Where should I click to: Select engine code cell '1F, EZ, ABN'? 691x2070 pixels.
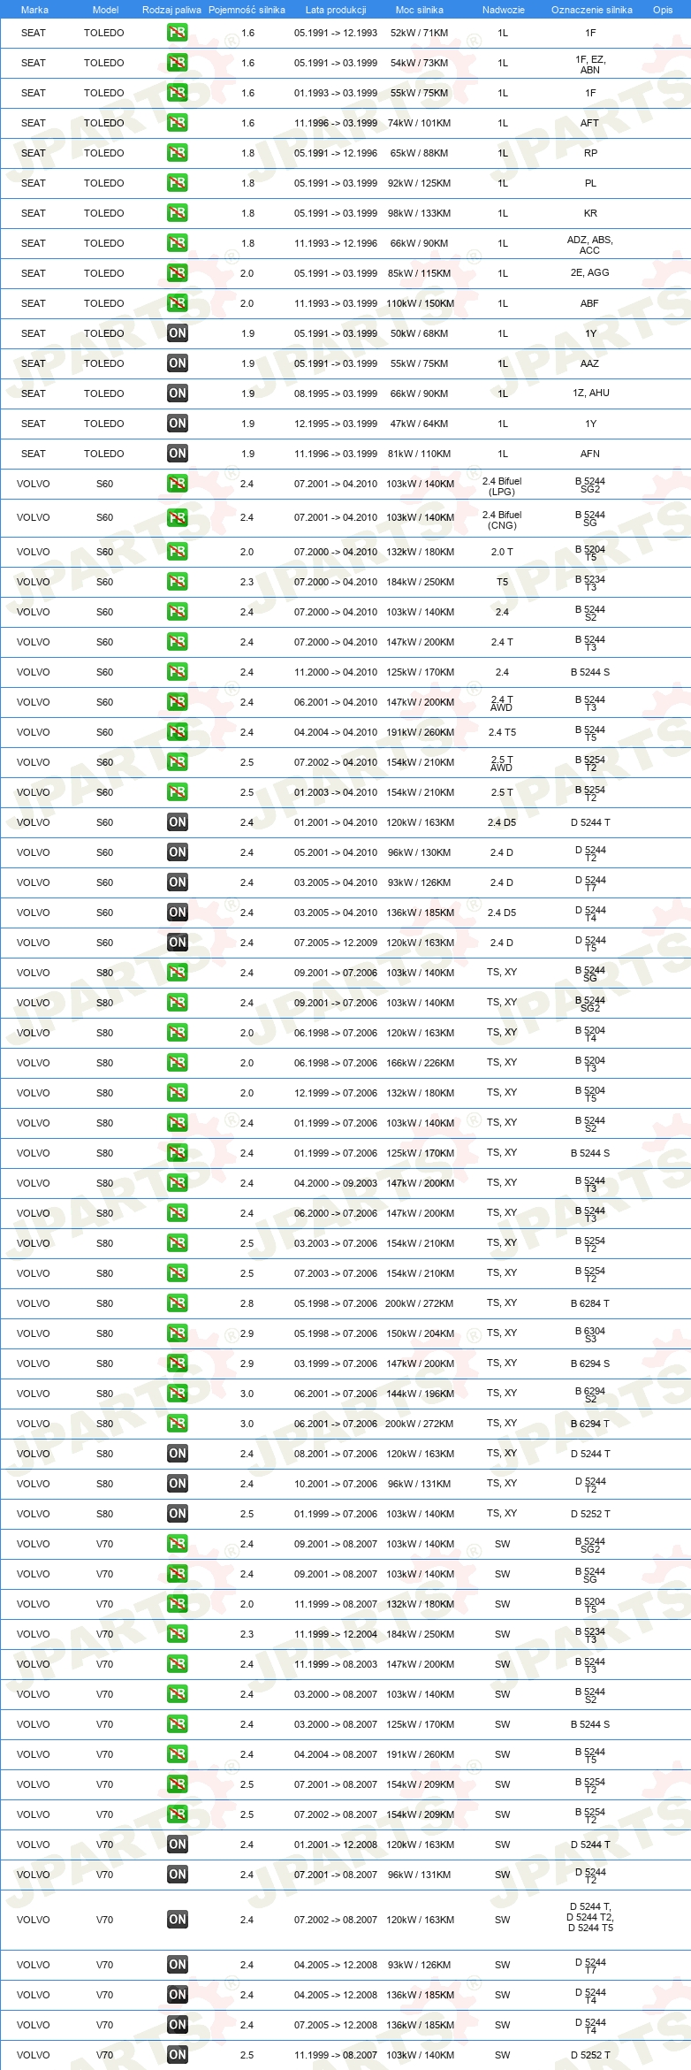click(x=590, y=65)
